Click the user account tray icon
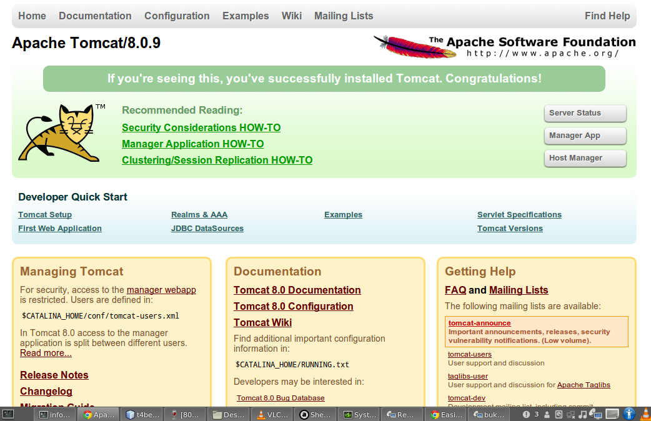The width and height of the screenshot is (651, 421). point(547,414)
